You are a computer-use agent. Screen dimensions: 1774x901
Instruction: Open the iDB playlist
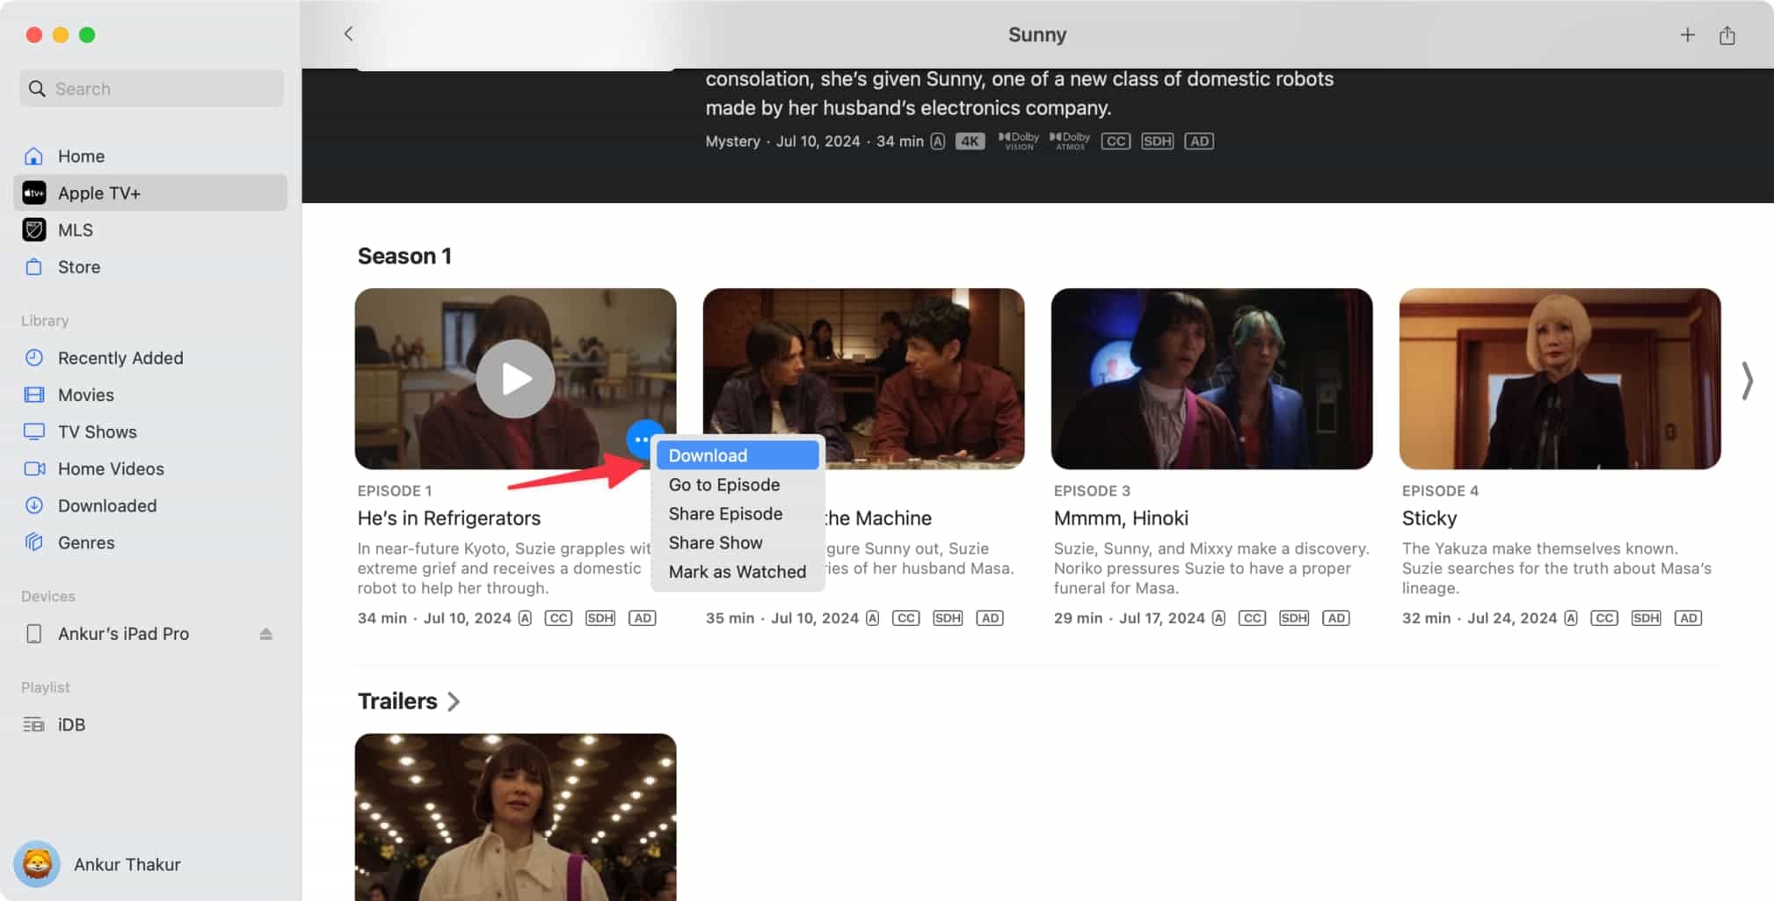pos(150,724)
